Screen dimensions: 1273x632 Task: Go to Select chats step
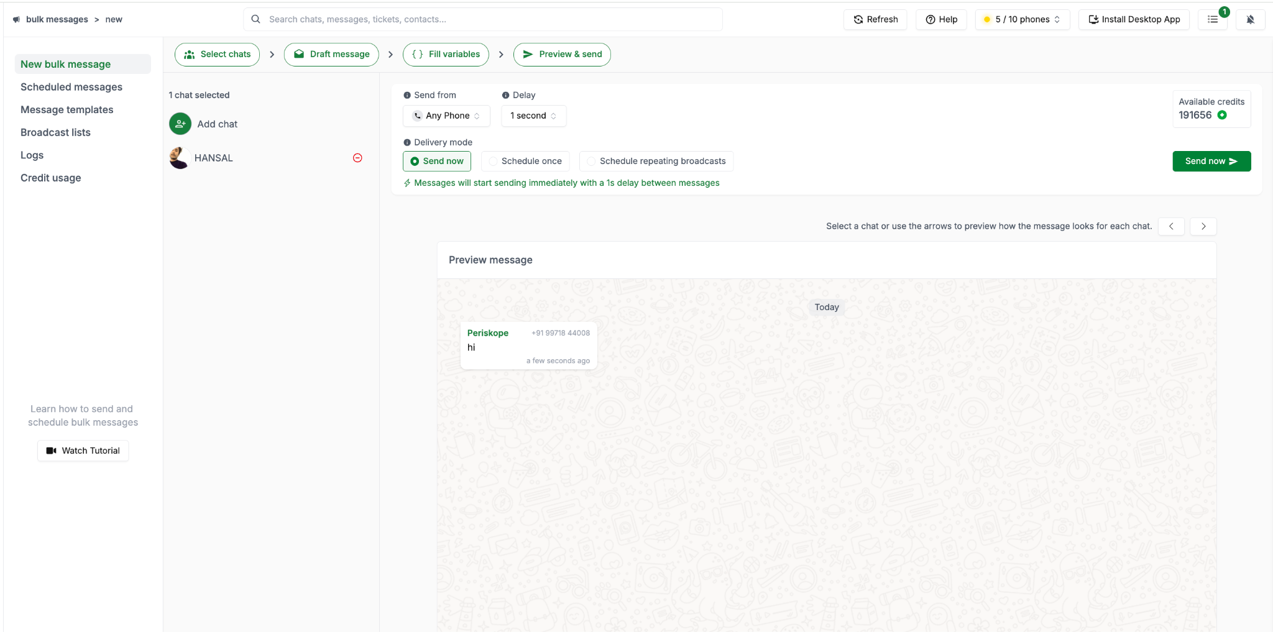217,54
